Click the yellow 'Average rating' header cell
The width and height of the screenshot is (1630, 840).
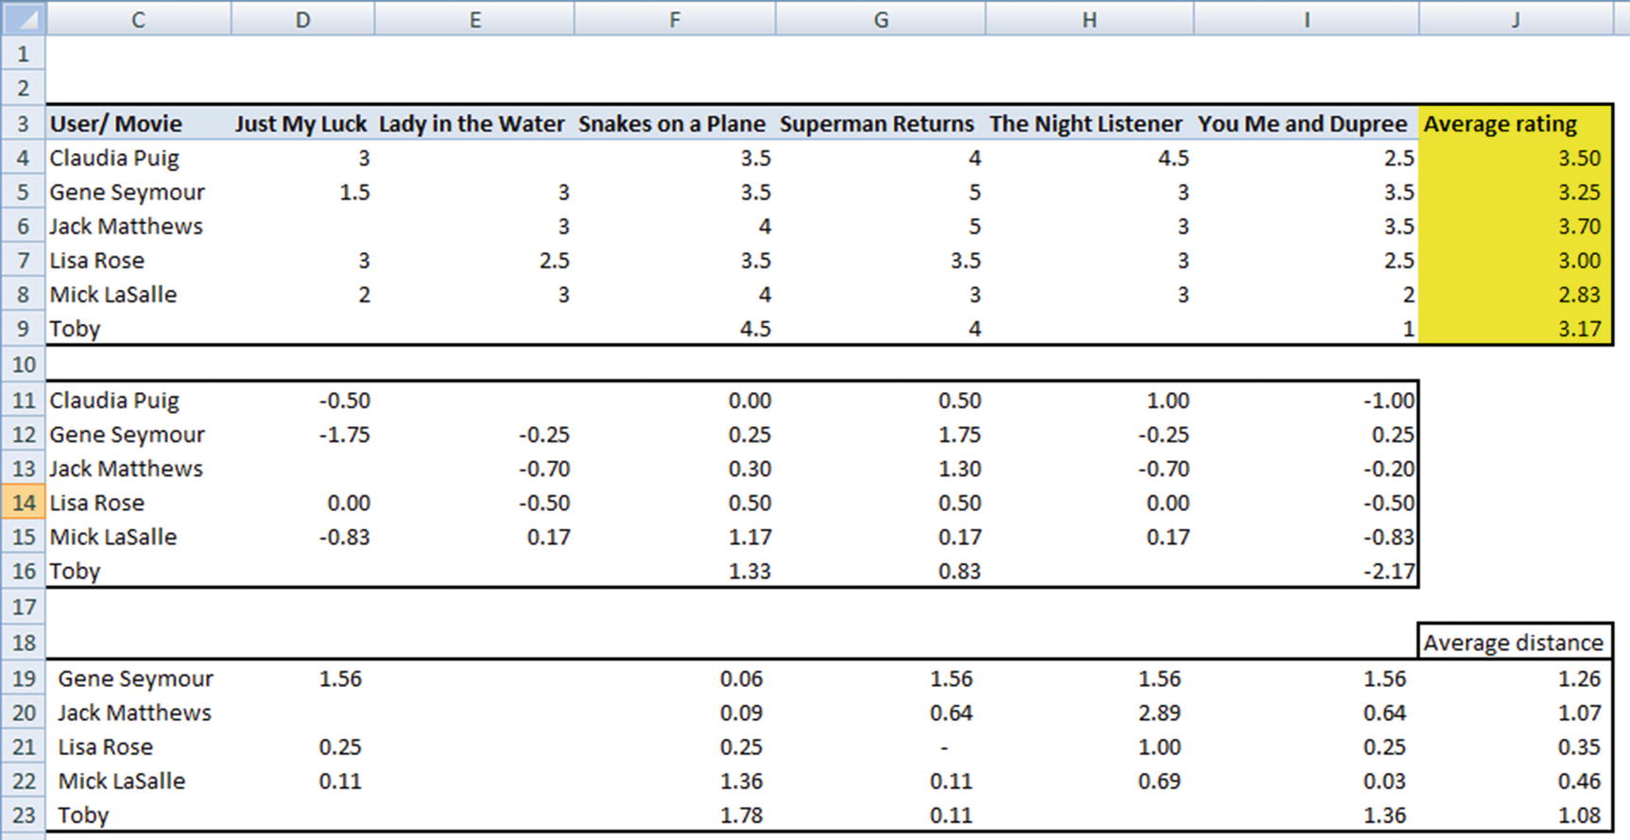[x=1516, y=124]
